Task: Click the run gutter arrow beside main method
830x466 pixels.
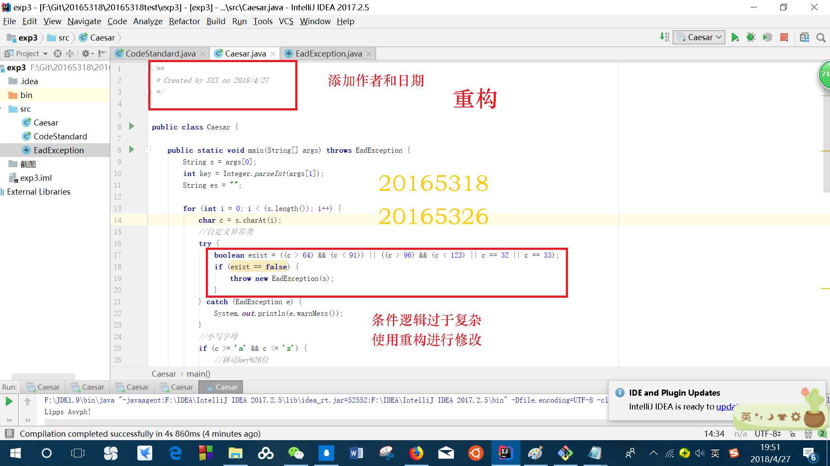Action: [x=132, y=150]
